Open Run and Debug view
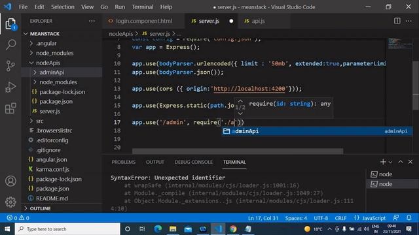This screenshot has width=419, height=235. click(10, 87)
